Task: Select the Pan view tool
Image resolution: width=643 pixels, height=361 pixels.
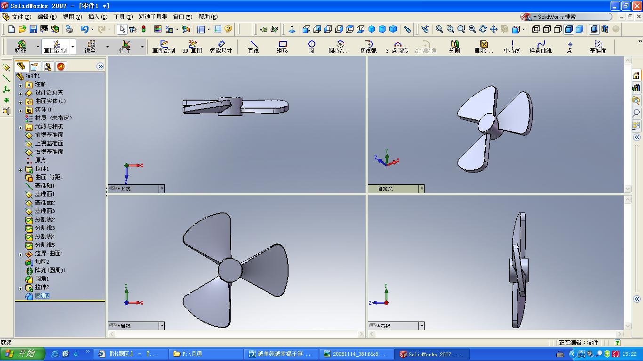Action: [x=493, y=29]
